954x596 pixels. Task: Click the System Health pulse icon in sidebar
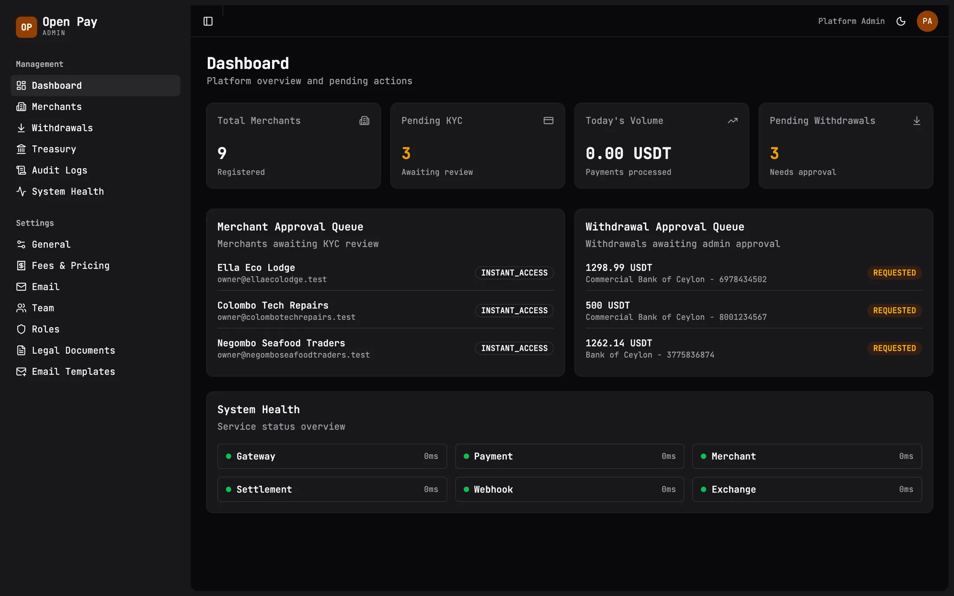tap(21, 192)
